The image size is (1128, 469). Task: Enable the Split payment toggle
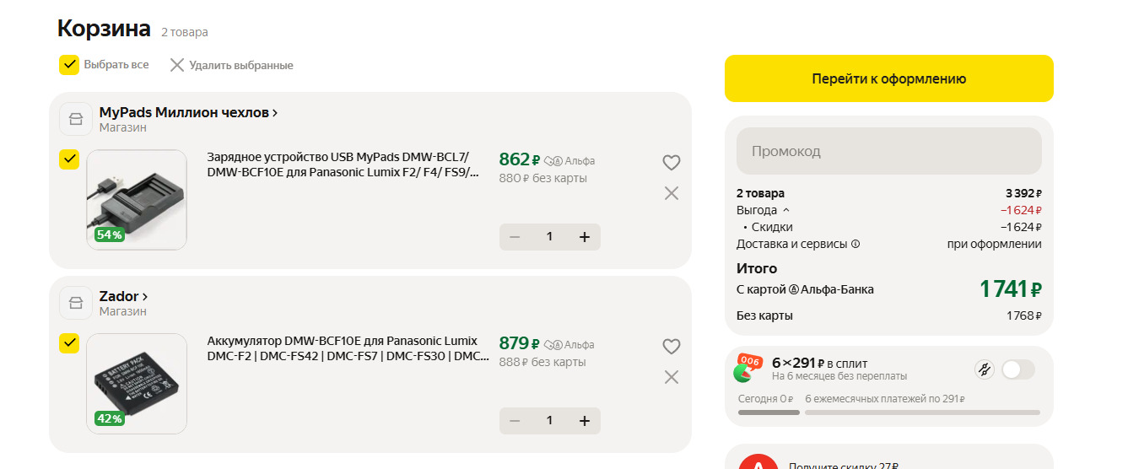[x=1017, y=369]
